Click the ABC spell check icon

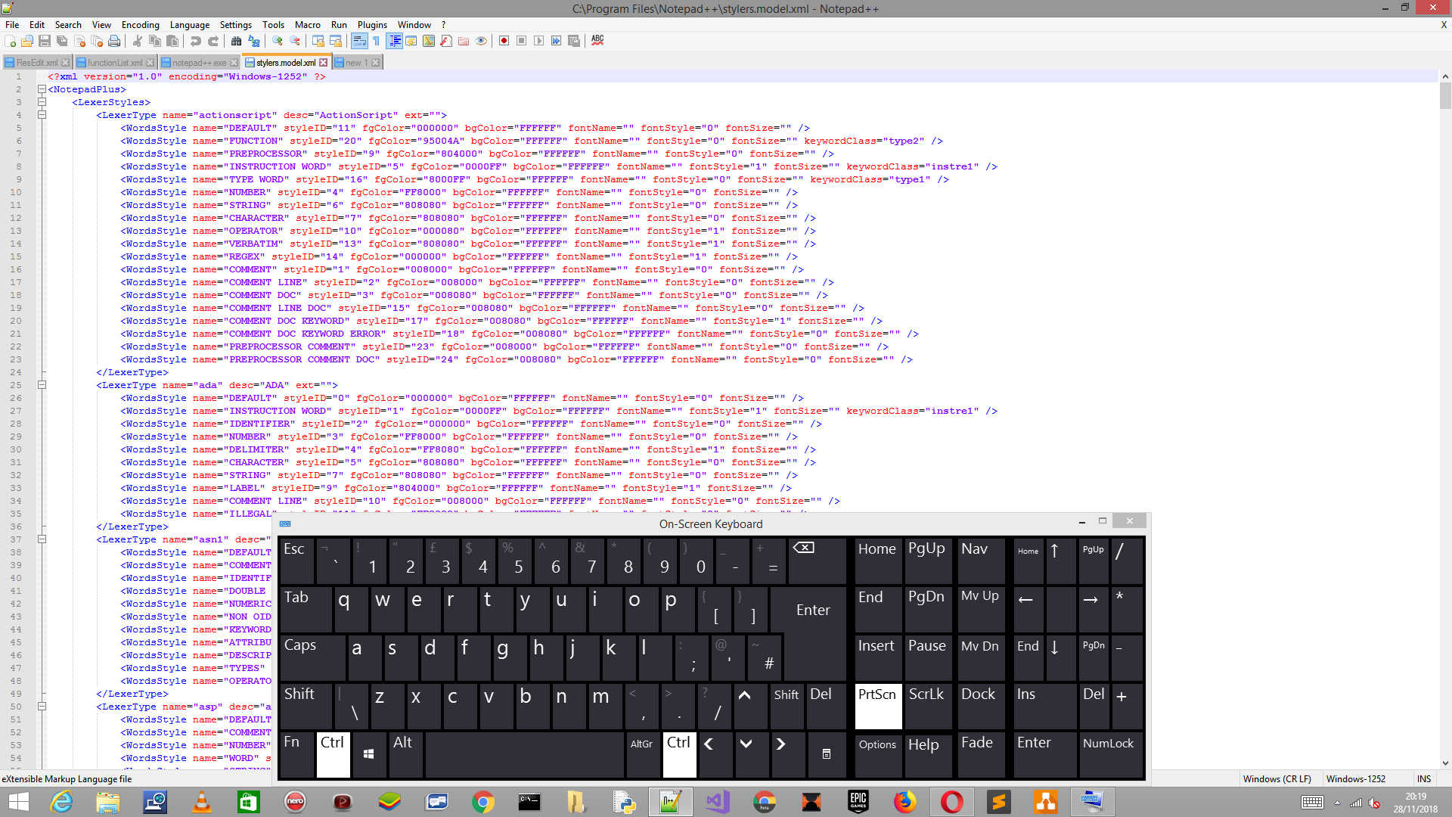[597, 41]
